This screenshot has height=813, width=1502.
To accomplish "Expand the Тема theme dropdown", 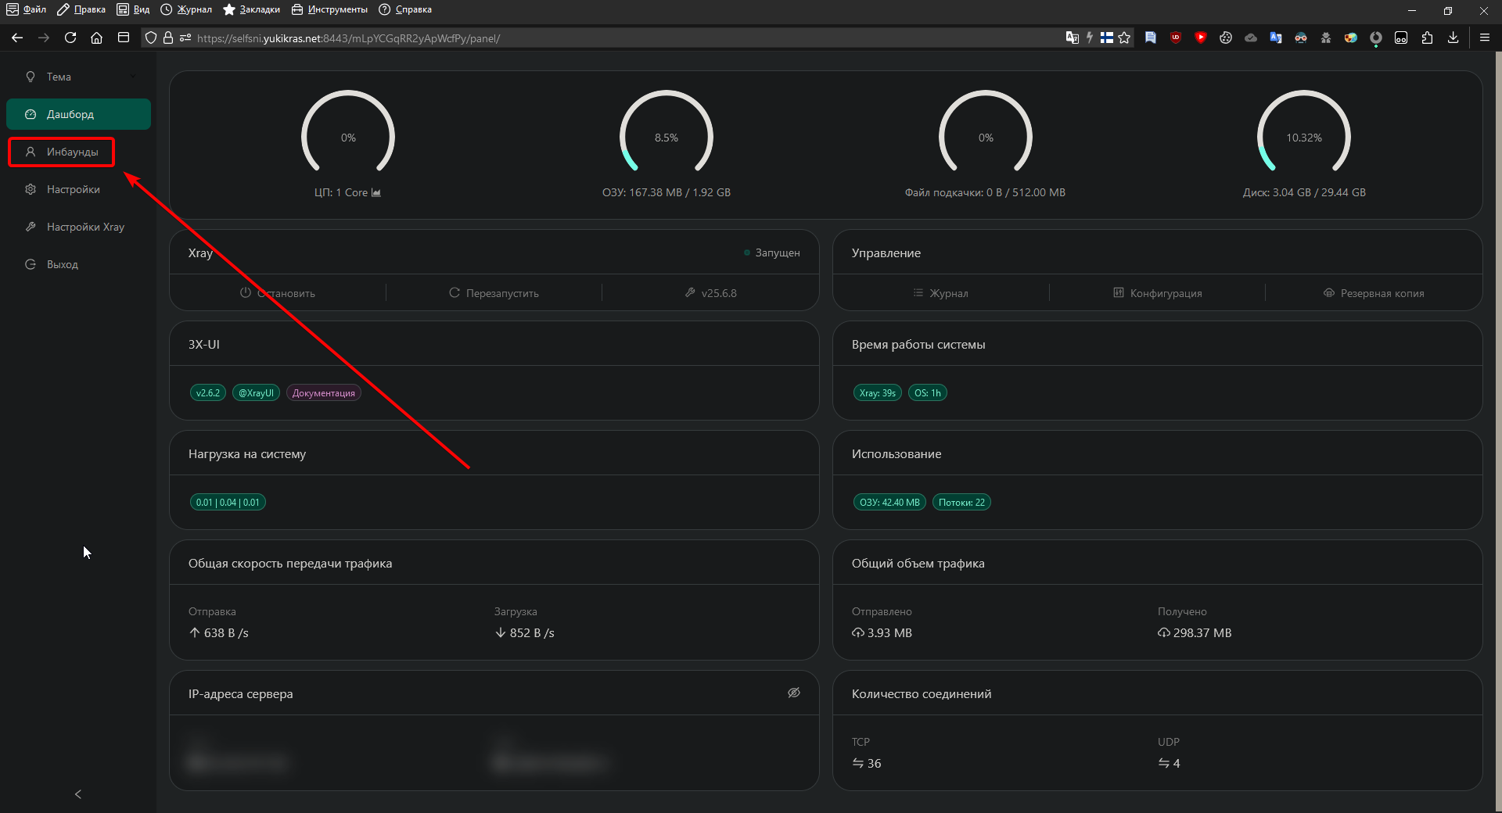I will 78,77.
